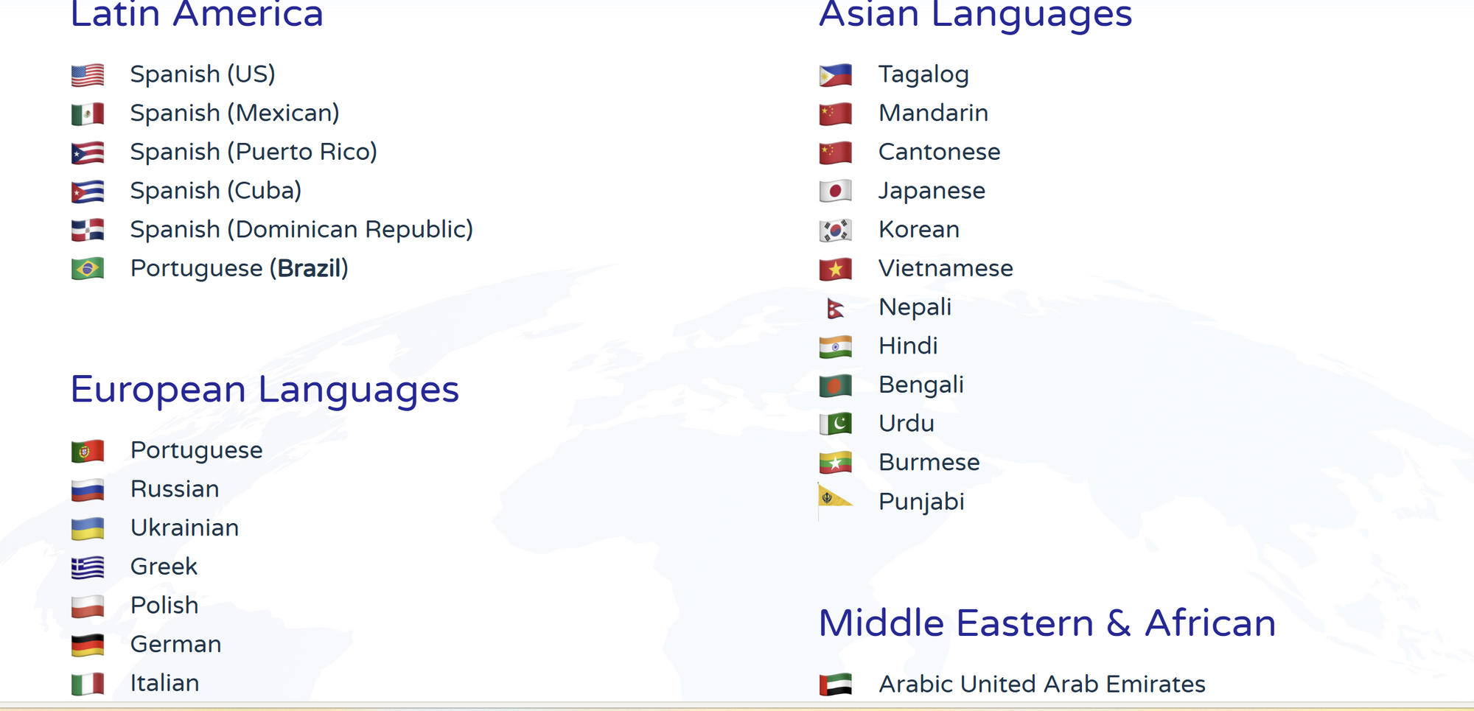Click the Middle Eastern & African heading

point(1047,623)
